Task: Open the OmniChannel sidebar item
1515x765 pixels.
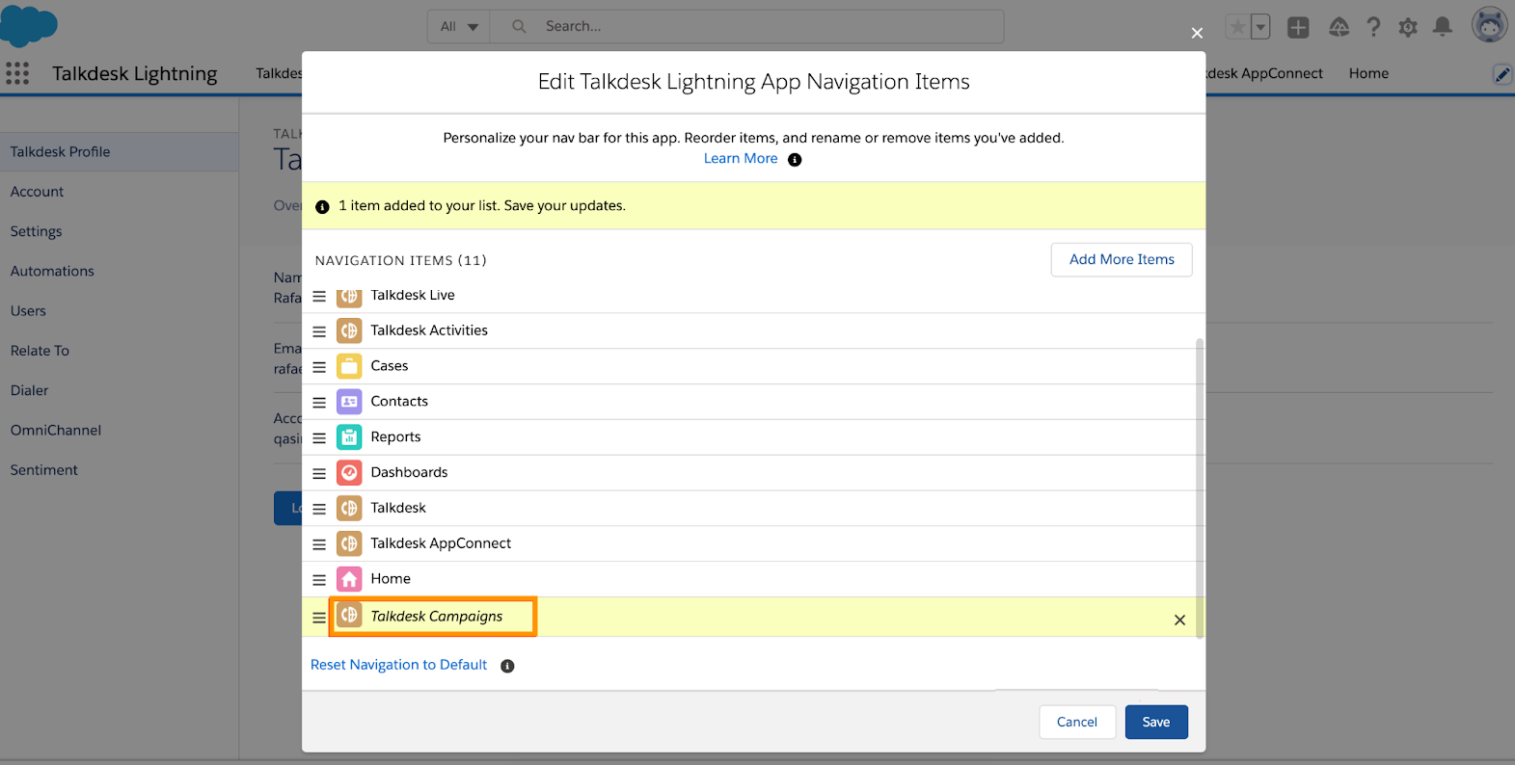Action: click(120, 431)
